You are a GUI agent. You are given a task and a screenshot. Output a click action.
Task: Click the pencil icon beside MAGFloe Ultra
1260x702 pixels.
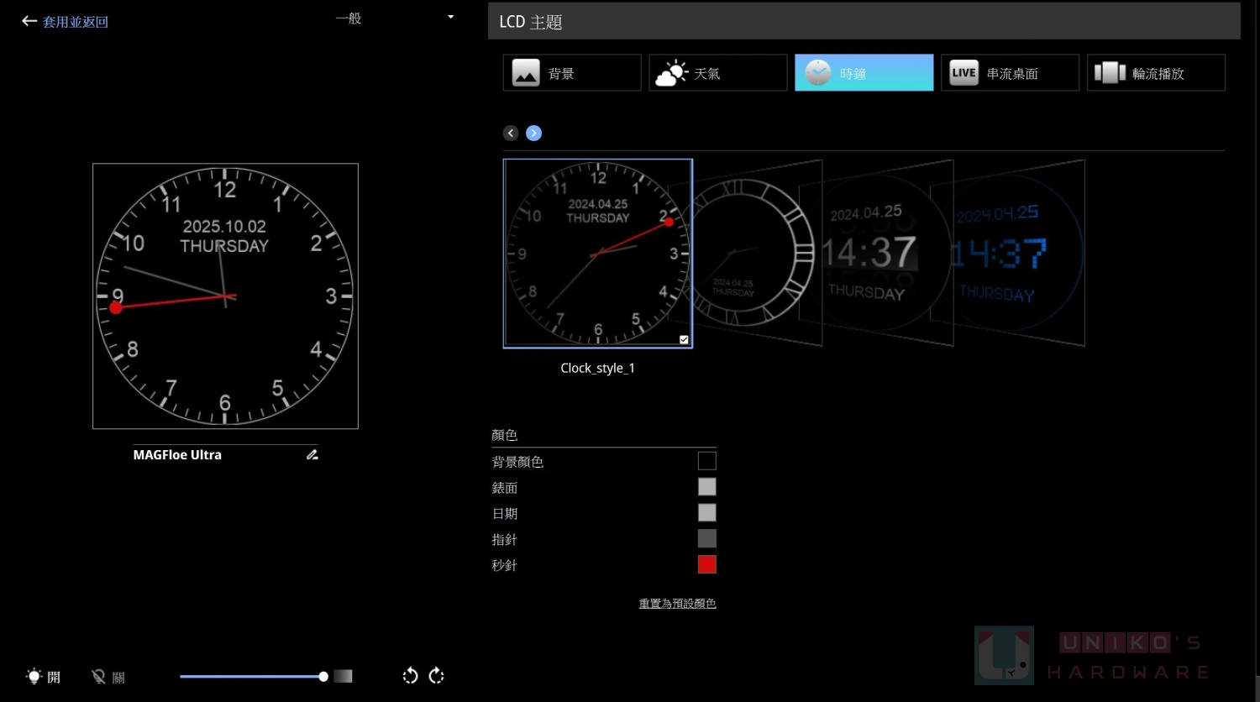point(312,454)
